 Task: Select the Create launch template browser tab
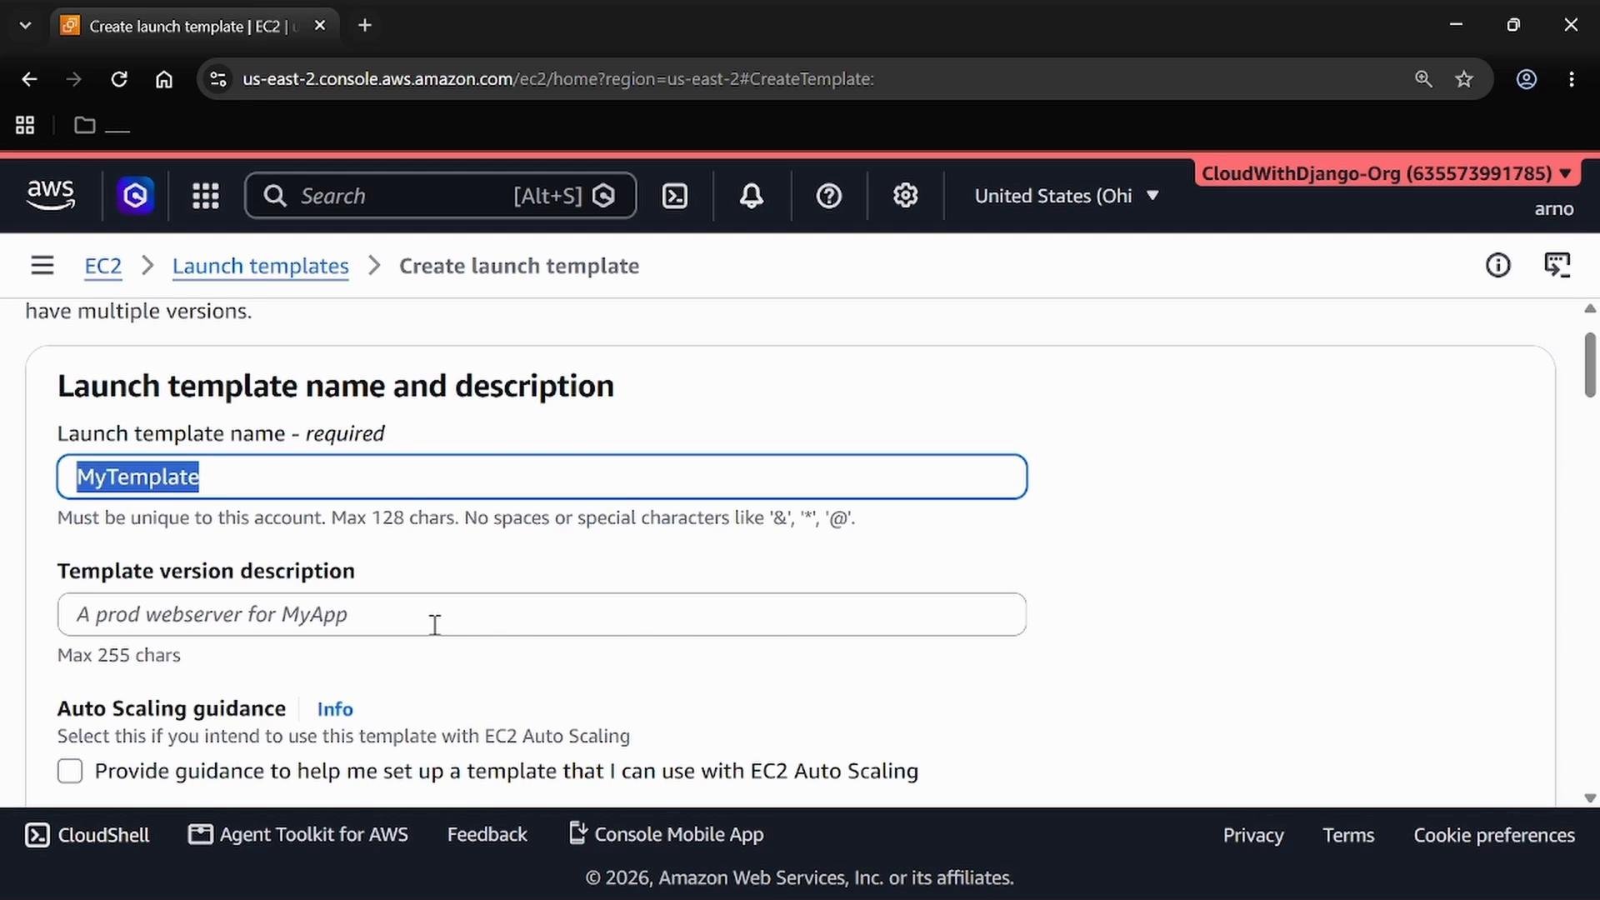click(195, 26)
